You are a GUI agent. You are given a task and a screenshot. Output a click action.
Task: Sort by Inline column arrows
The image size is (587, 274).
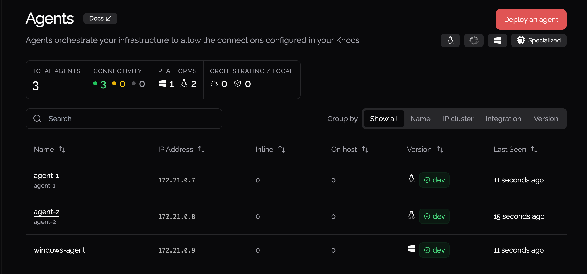pyautogui.click(x=282, y=149)
